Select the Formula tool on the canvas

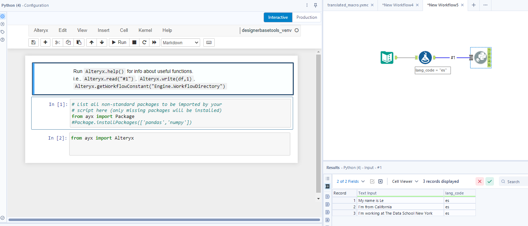pyautogui.click(x=425, y=57)
